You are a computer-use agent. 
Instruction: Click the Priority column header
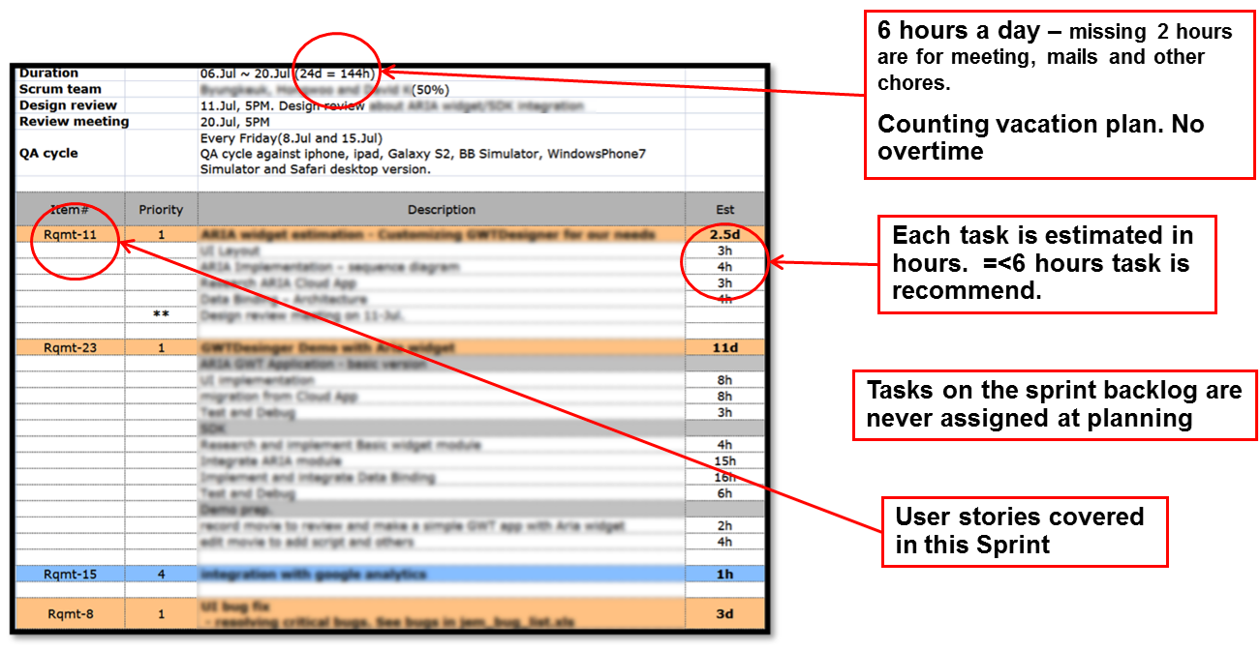(161, 209)
